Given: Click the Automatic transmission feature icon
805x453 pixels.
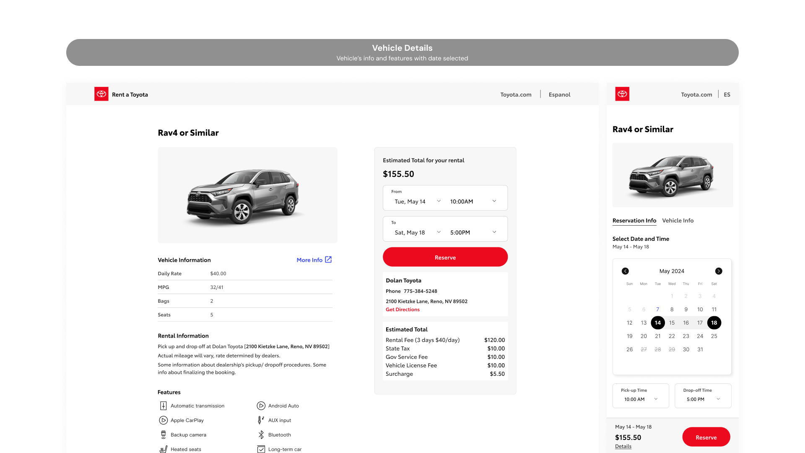Looking at the screenshot, I should coord(164,406).
